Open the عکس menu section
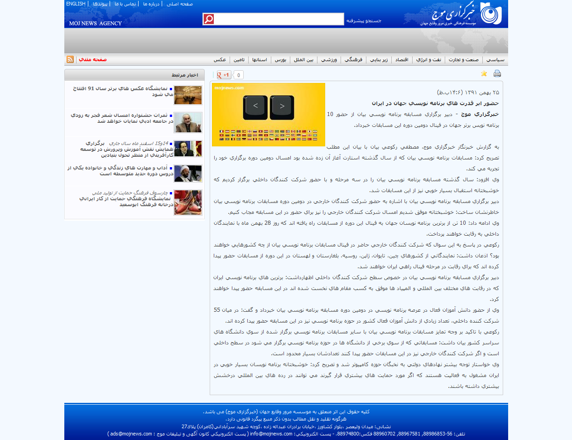Image resolution: width=572 pixels, height=440 pixels. tap(220, 60)
